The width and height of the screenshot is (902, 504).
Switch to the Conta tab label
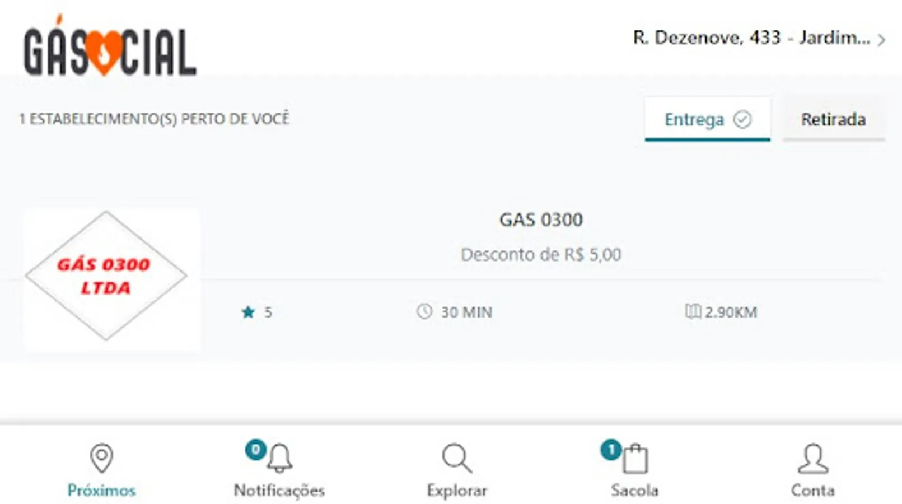812,491
